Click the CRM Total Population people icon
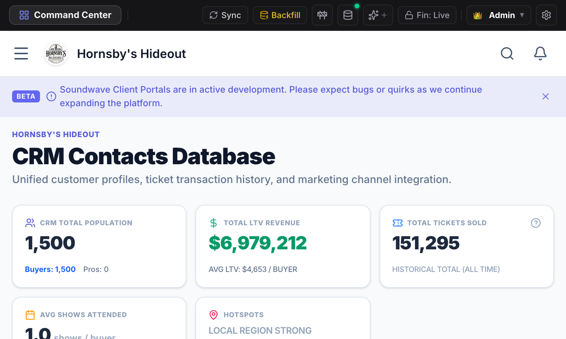Viewport: 566px width, 339px height. [x=30, y=223]
